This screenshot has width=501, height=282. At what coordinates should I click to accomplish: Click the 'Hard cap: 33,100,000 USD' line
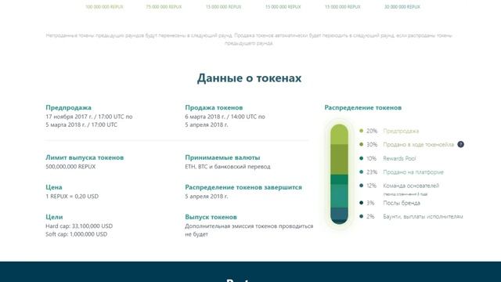[79, 226]
